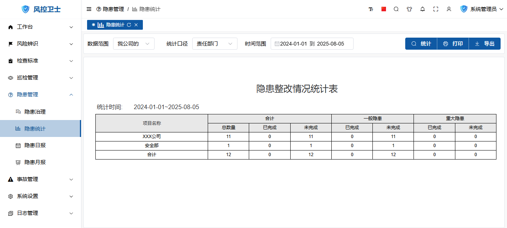Collapse sidebar with hamburger menu icon
Image resolution: width=507 pixels, height=228 pixels.
[89, 9]
